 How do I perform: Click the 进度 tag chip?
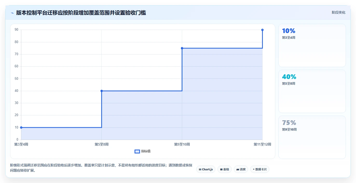[x=241, y=169]
